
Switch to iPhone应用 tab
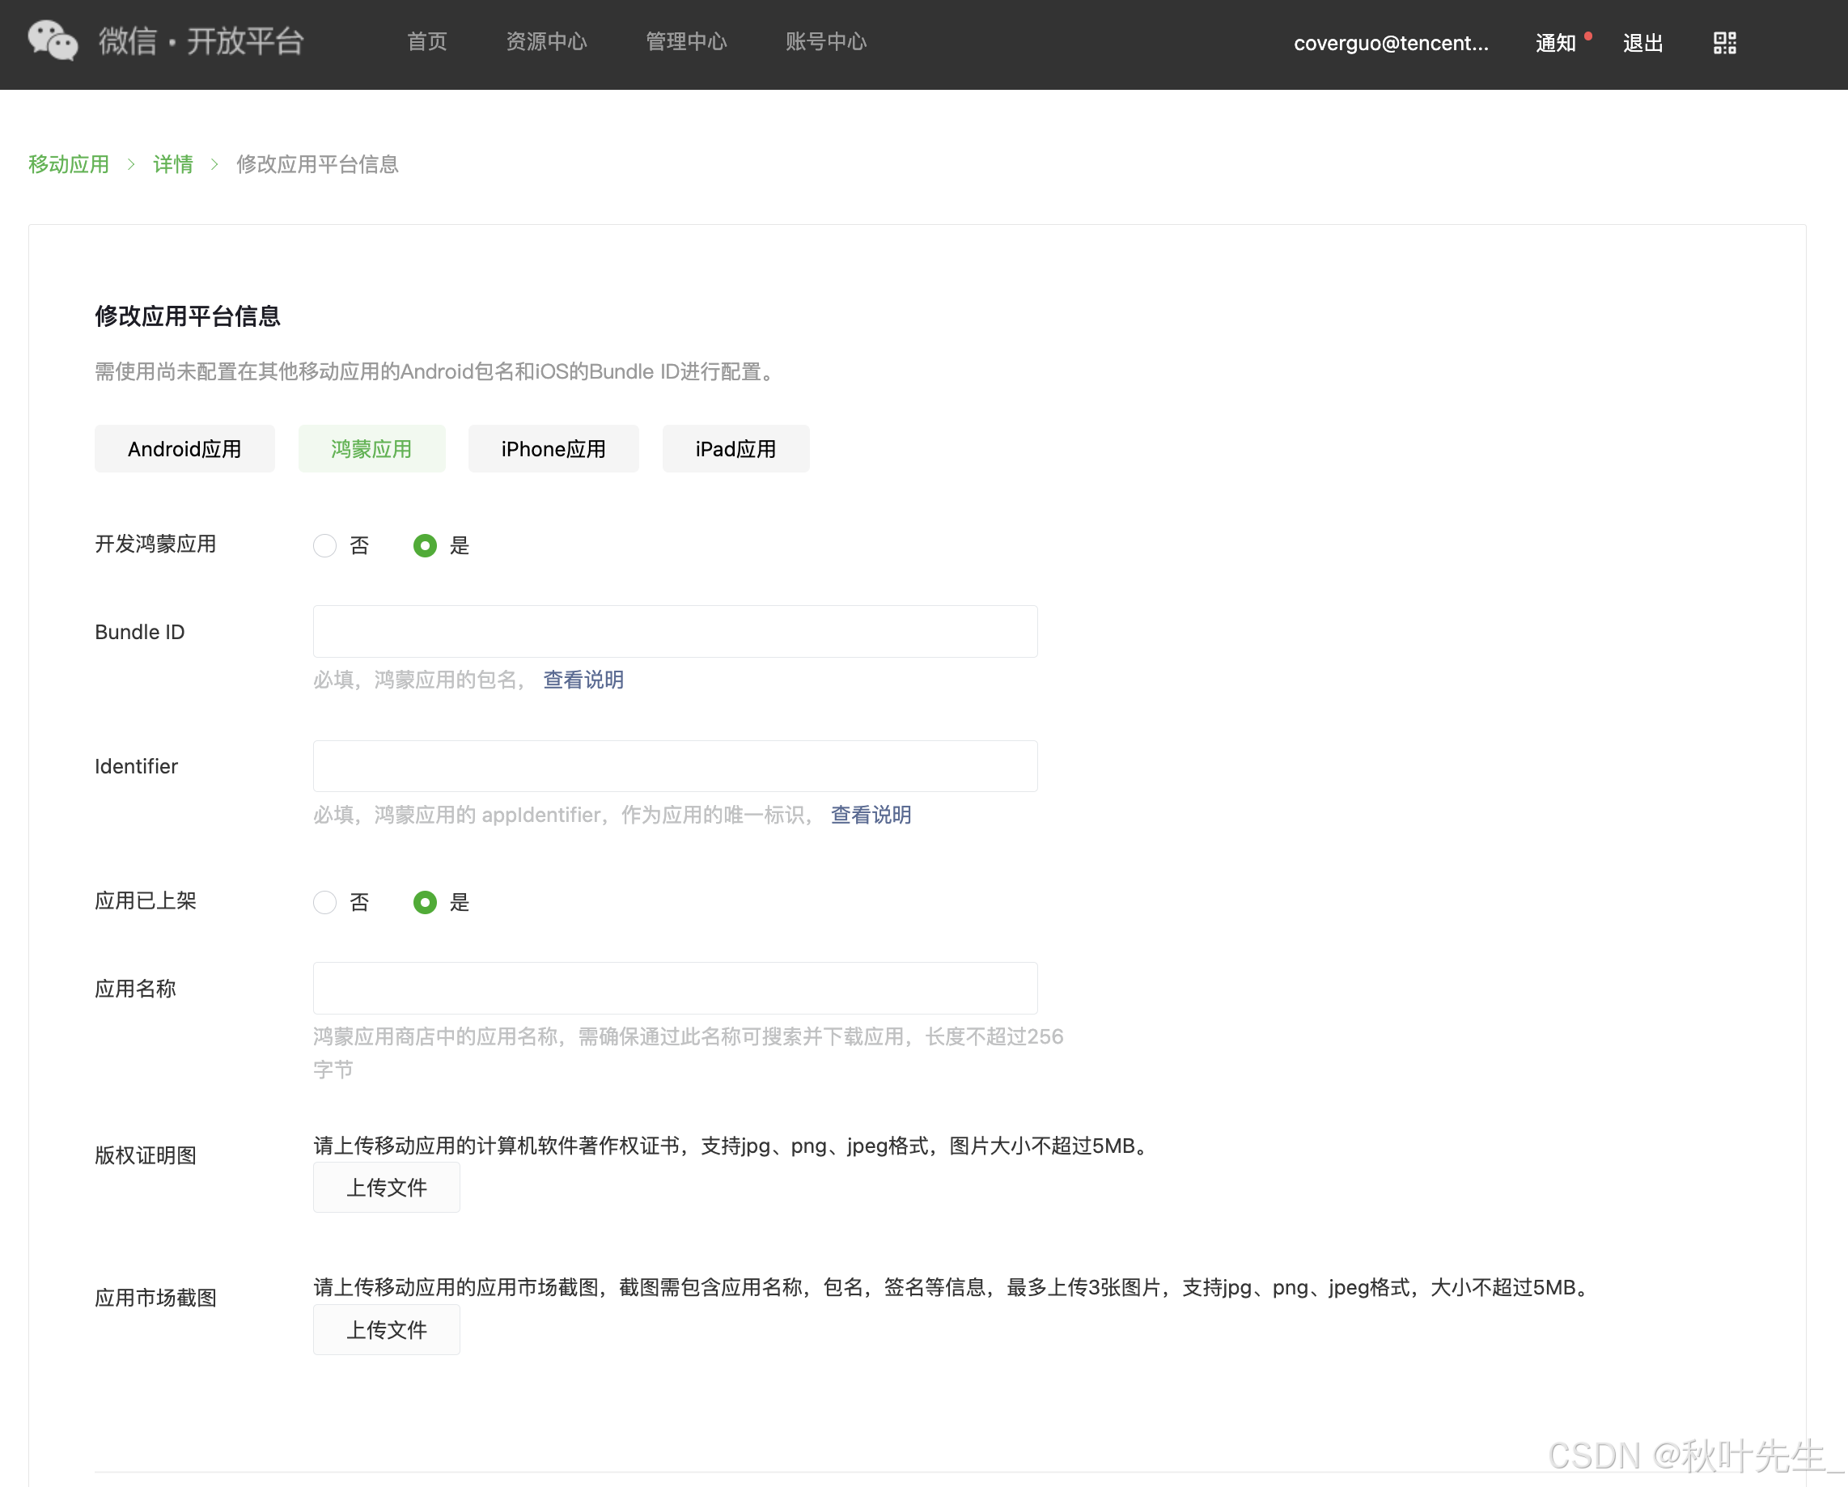(x=553, y=449)
